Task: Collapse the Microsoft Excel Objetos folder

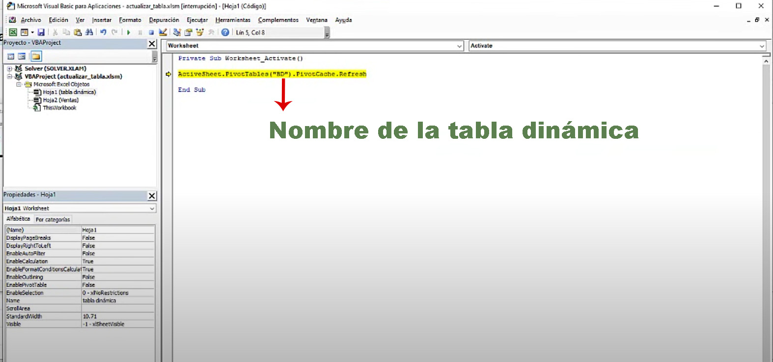Action: tap(19, 84)
